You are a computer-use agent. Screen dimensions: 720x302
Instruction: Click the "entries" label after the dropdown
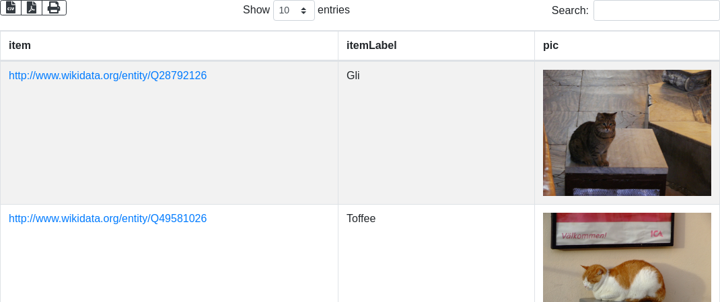coord(334,10)
